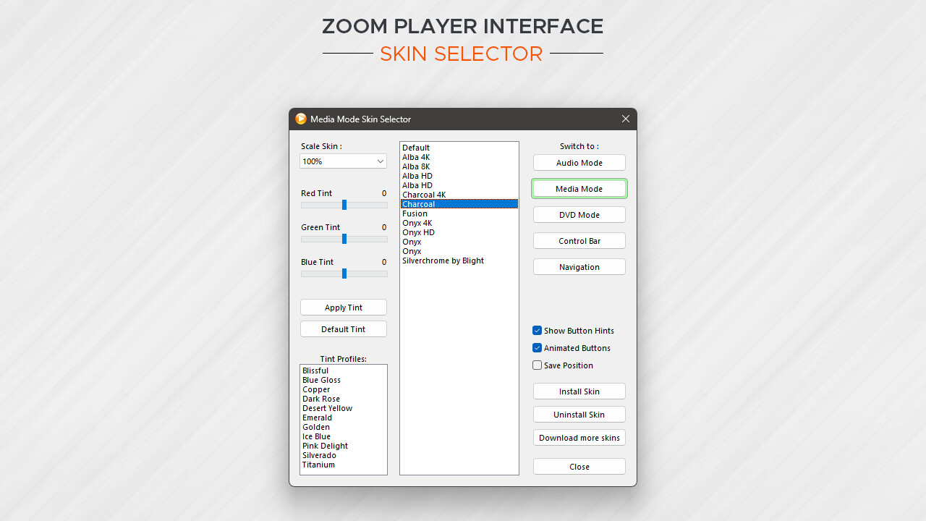Apply the current tint settings
The image size is (926, 521).
click(x=343, y=307)
